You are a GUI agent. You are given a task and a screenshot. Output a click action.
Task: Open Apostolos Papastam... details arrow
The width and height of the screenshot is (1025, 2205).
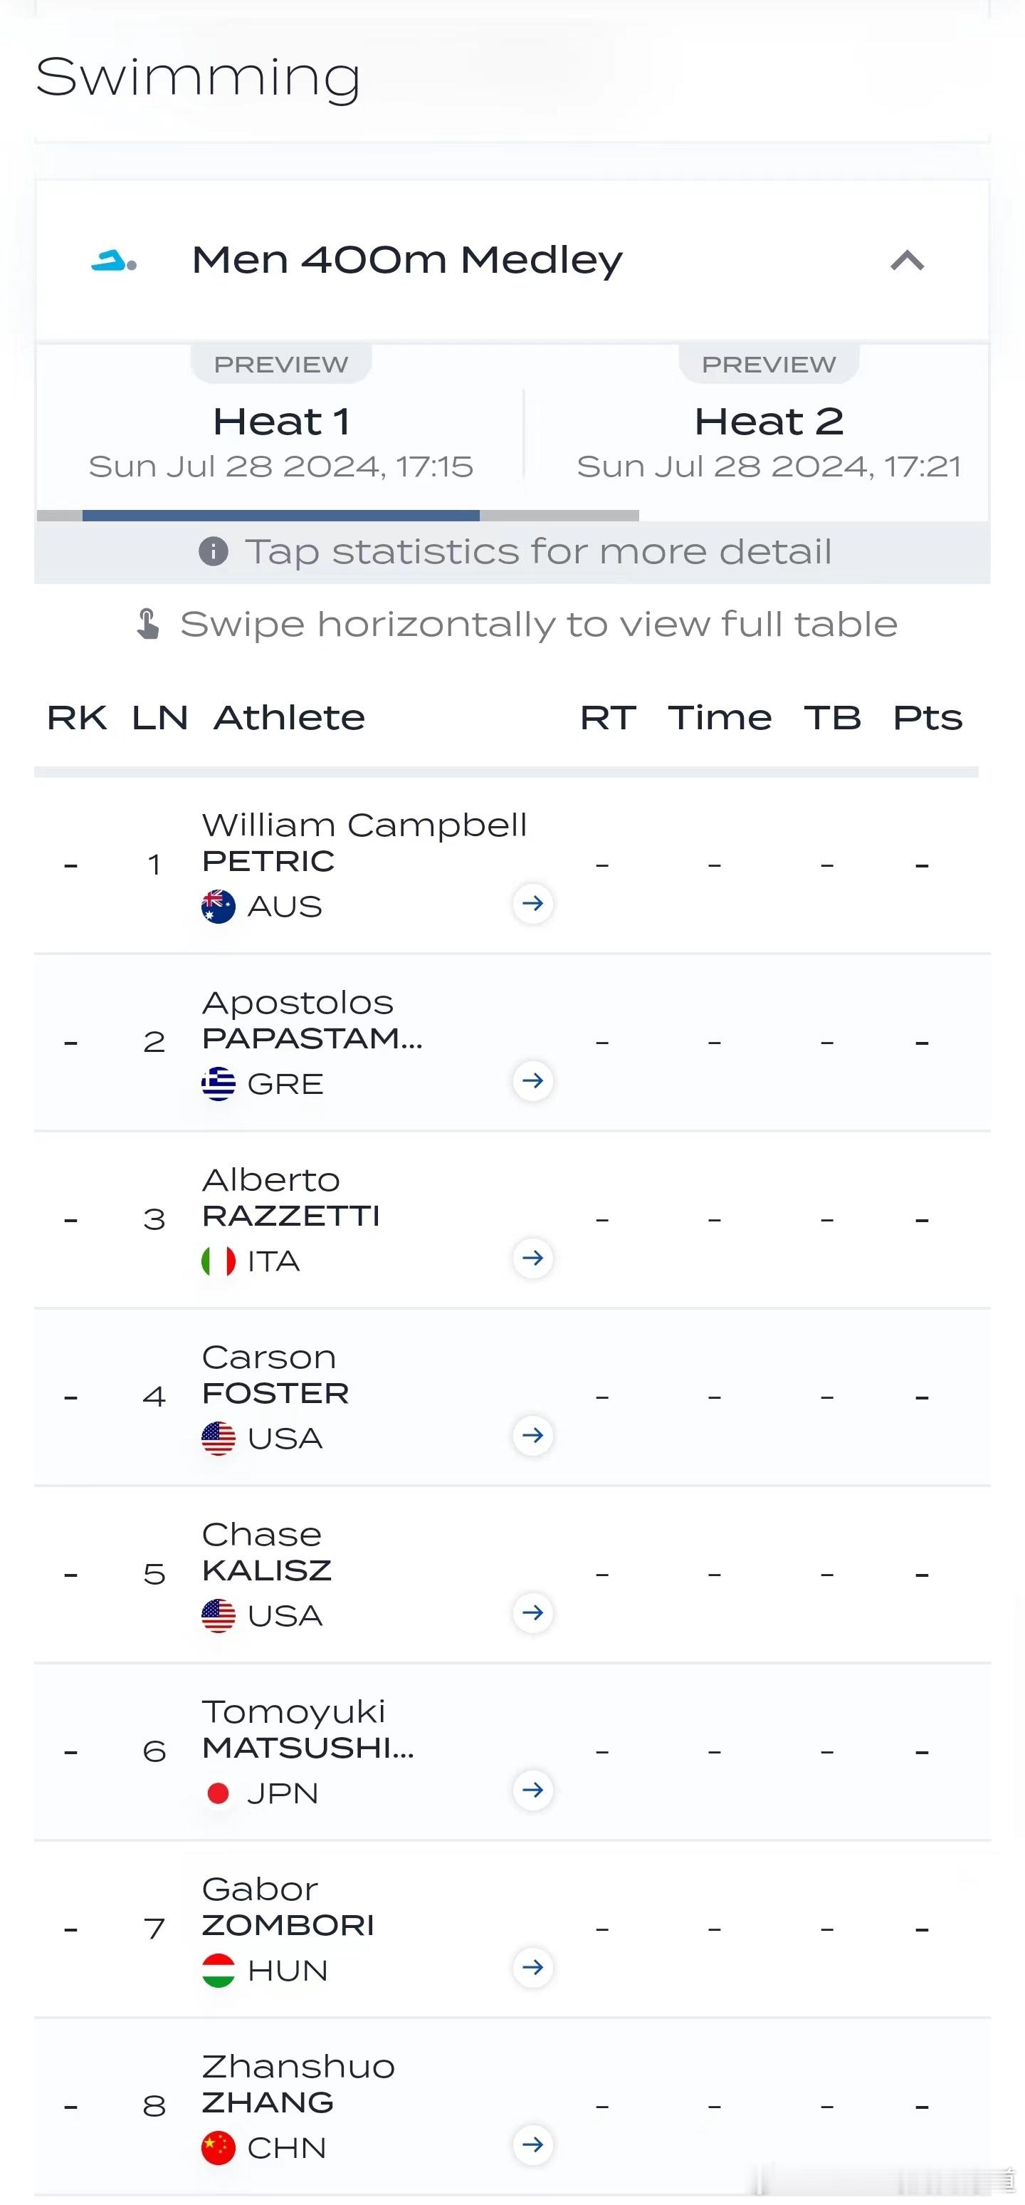pyautogui.click(x=532, y=1080)
